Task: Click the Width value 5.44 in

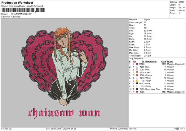Action: click(181, 11)
